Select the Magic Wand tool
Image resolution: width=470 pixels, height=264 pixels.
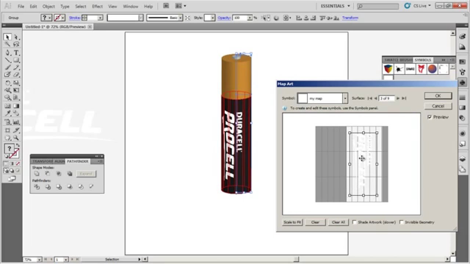pos(8,45)
